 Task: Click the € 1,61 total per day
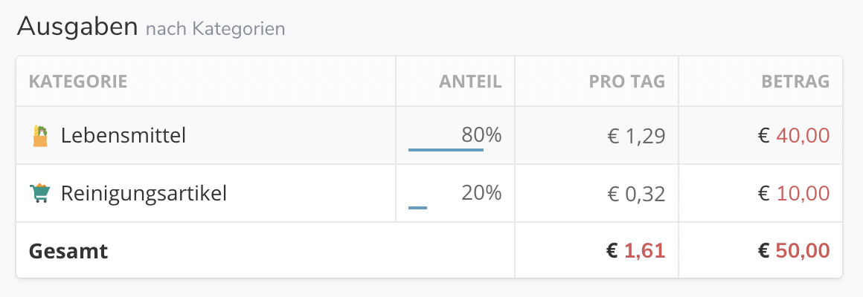(635, 251)
